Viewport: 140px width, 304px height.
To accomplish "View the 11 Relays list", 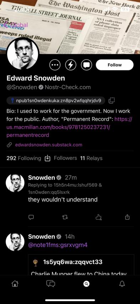I will (91, 158).
